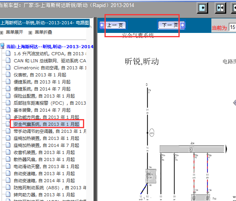Click the document icon beside 保险丝配置
236x201 pixels.
tap(8, 96)
